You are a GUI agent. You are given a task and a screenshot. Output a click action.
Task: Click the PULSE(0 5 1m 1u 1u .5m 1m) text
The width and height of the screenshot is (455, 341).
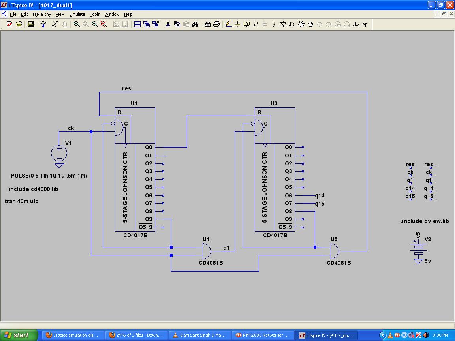pos(49,176)
